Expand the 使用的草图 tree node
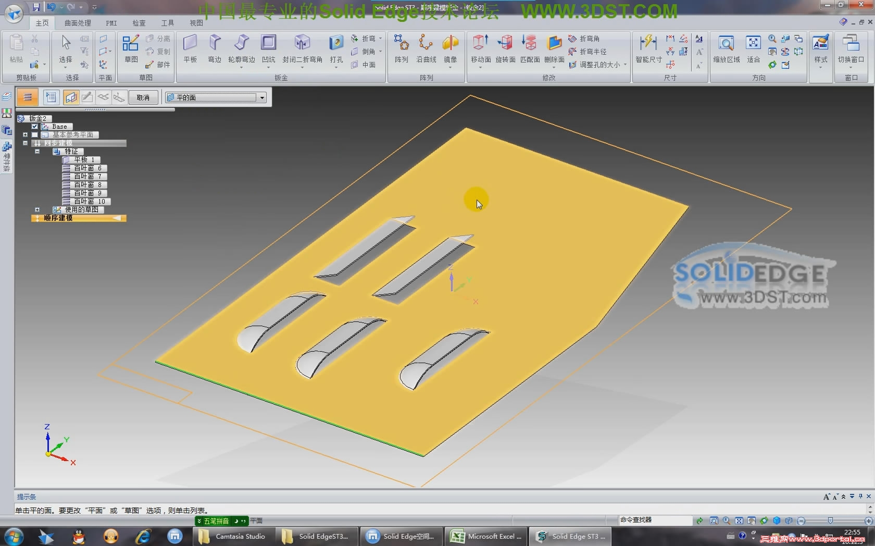The width and height of the screenshot is (875, 546). [x=37, y=210]
